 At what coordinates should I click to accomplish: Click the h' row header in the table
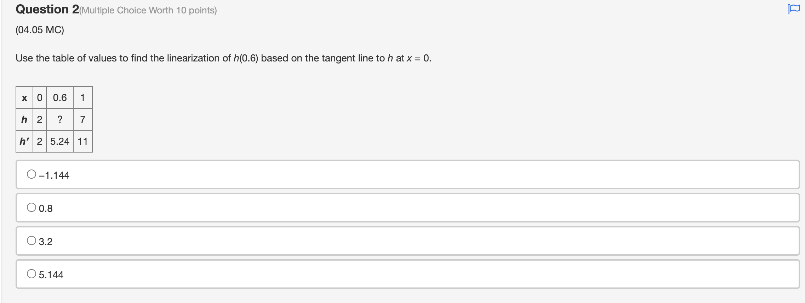24,141
